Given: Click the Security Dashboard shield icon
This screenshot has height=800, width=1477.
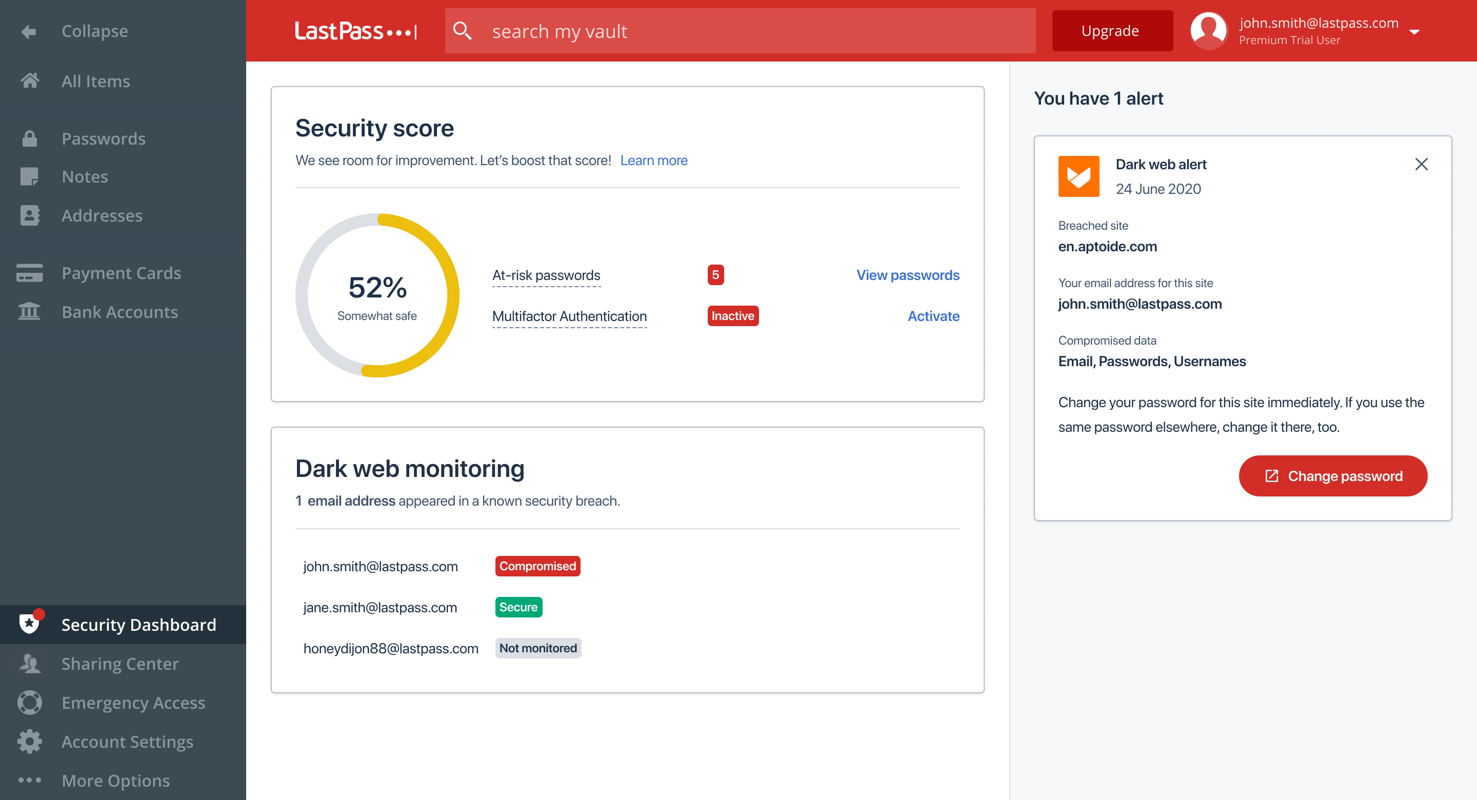Looking at the screenshot, I should point(29,624).
